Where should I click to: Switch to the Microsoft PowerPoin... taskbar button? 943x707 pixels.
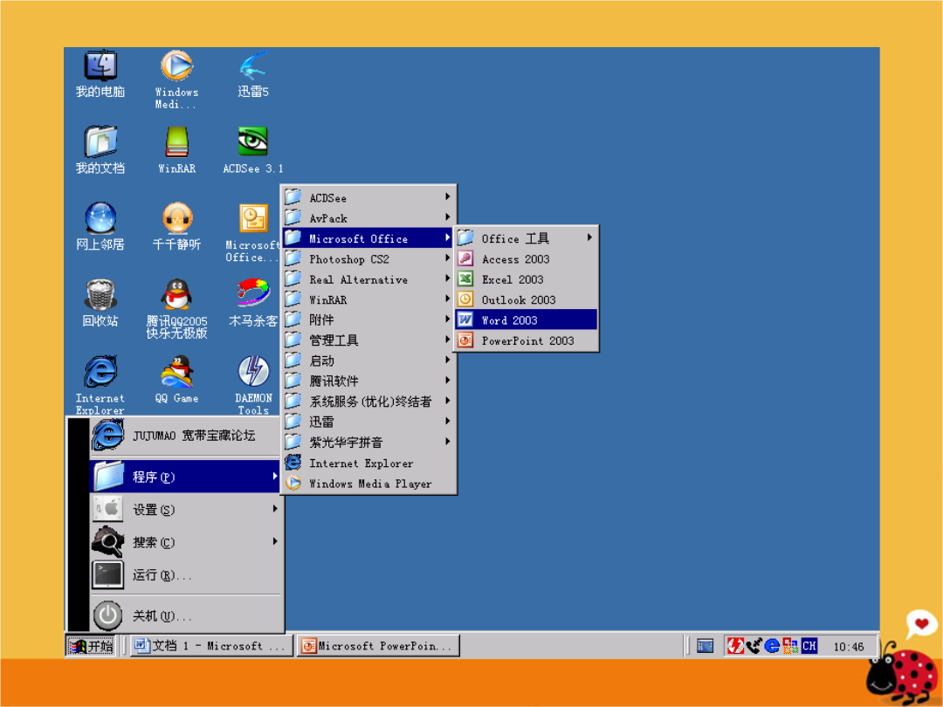point(378,646)
